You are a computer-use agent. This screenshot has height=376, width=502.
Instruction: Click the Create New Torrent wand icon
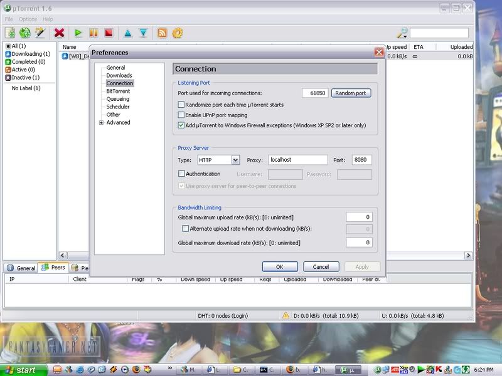(x=41, y=33)
